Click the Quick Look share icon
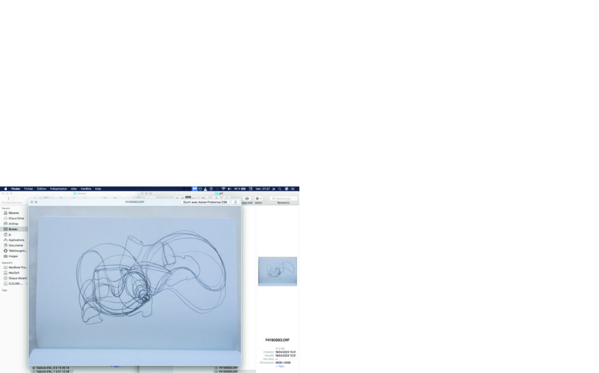 pyautogui.click(x=236, y=202)
